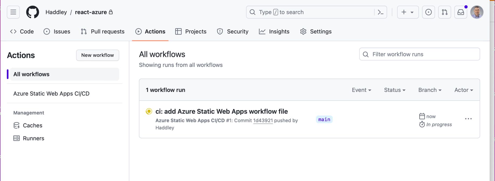Screen dimensions: 495x181
Task: Click the user profile avatar
Action: [x=477, y=12]
